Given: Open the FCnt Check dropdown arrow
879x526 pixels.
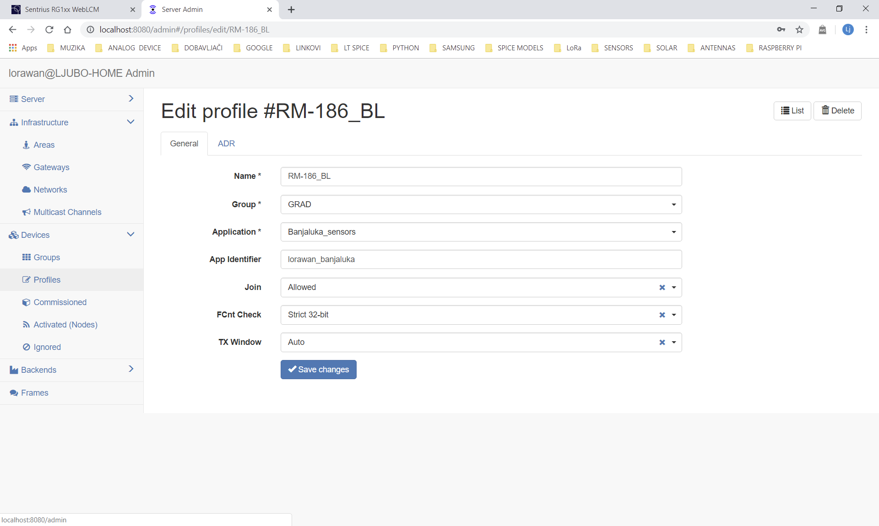Looking at the screenshot, I should pos(674,315).
